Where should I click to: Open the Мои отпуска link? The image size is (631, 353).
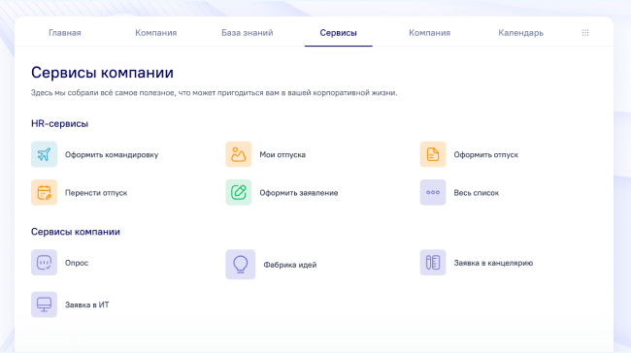[282, 155]
